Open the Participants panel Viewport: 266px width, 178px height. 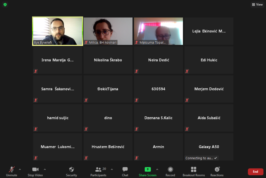tap(99, 172)
